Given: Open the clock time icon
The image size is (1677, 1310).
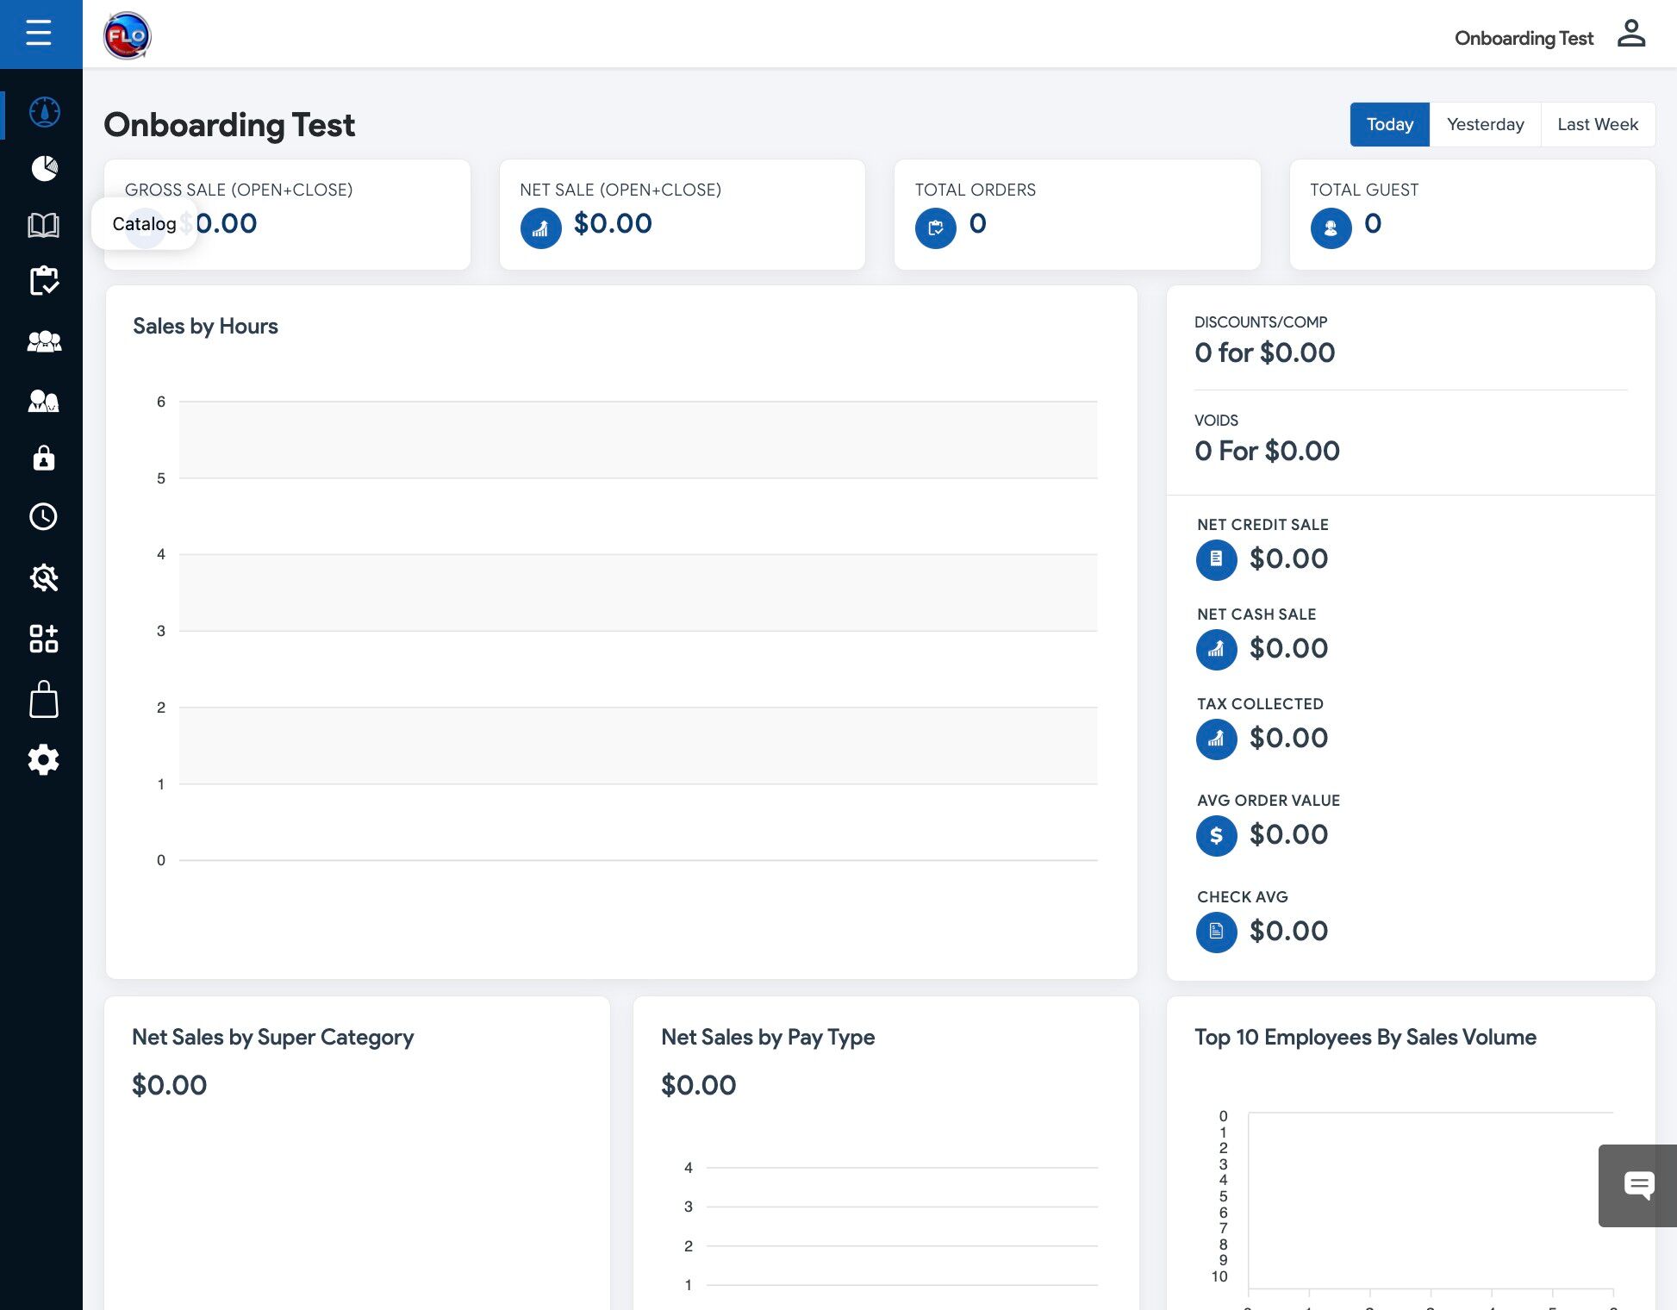Looking at the screenshot, I should (x=43, y=517).
